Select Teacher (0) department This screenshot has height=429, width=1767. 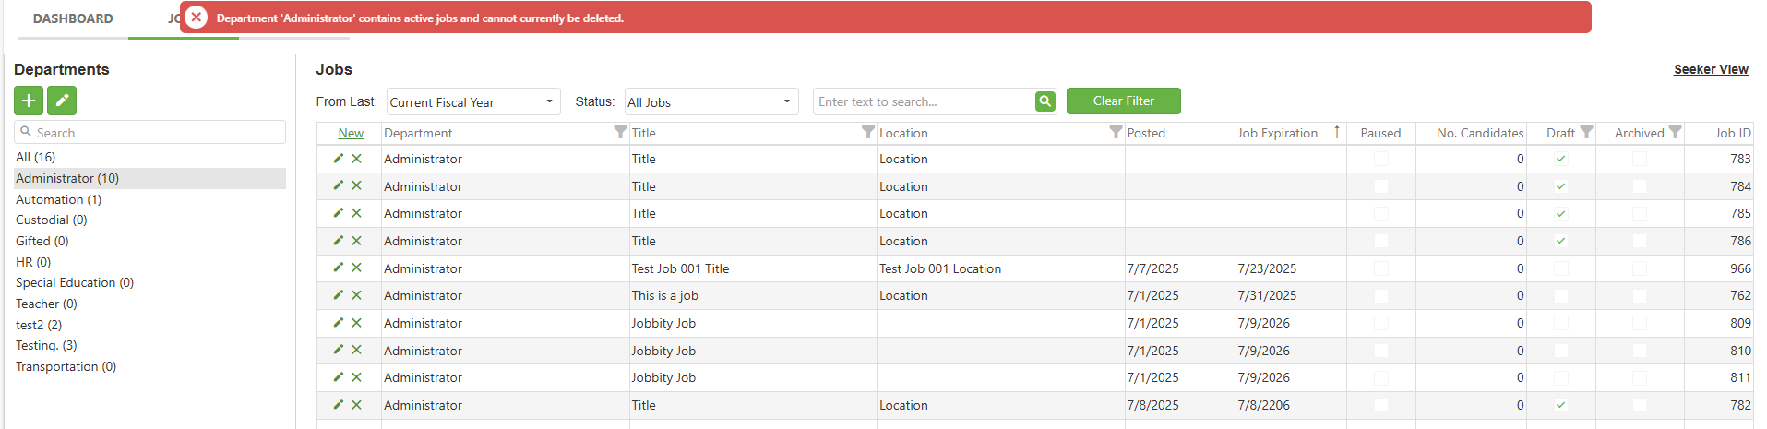tap(46, 304)
